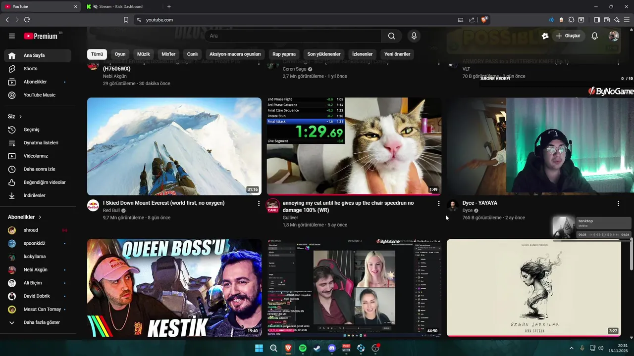Bookmark this page icon in address bar
This screenshot has height=356, width=634.
tap(126, 20)
